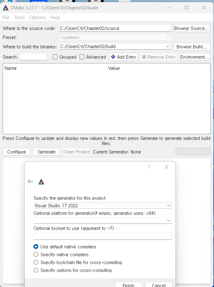Image resolution: width=214 pixels, height=287 pixels.
Task: Open the Visual Studio 17 2022 generator dropdown
Action: click(102, 205)
